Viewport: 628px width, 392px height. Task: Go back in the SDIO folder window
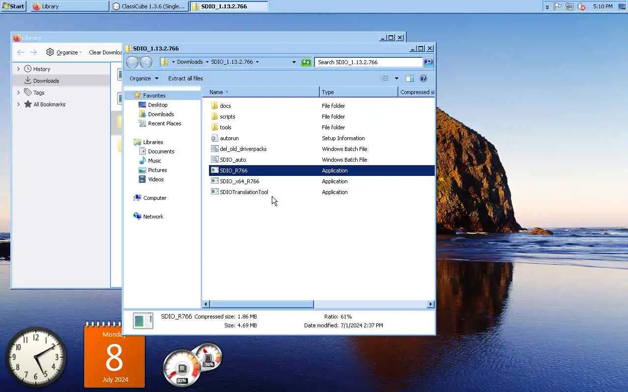click(132, 62)
